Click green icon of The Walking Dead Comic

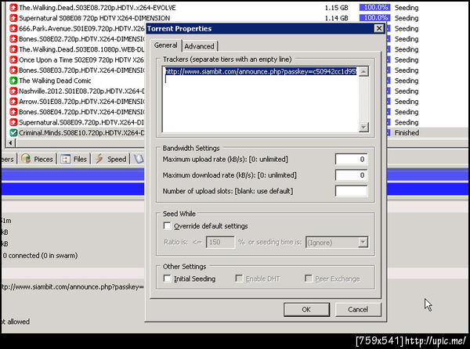pos(13,81)
